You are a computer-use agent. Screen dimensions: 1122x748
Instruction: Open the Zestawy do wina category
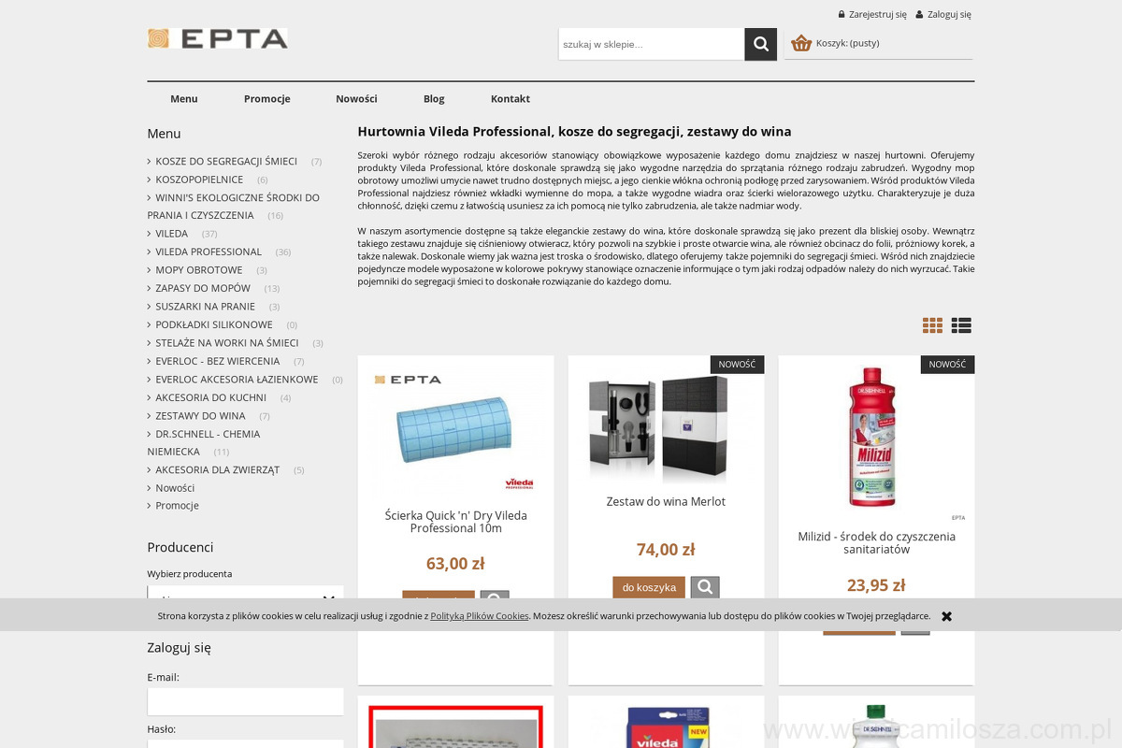pyautogui.click(x=200, y=416)
